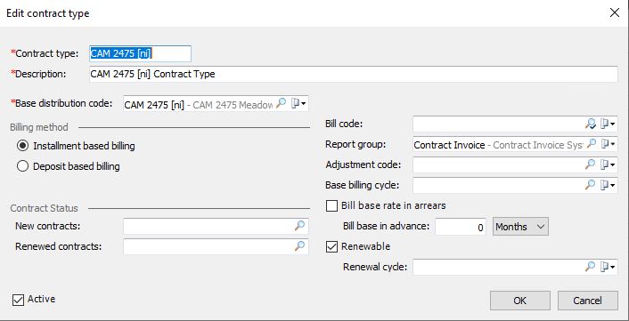This screenshot has width=629, height=321.
Task: Click the Description text field
Action: click(354, 74)
